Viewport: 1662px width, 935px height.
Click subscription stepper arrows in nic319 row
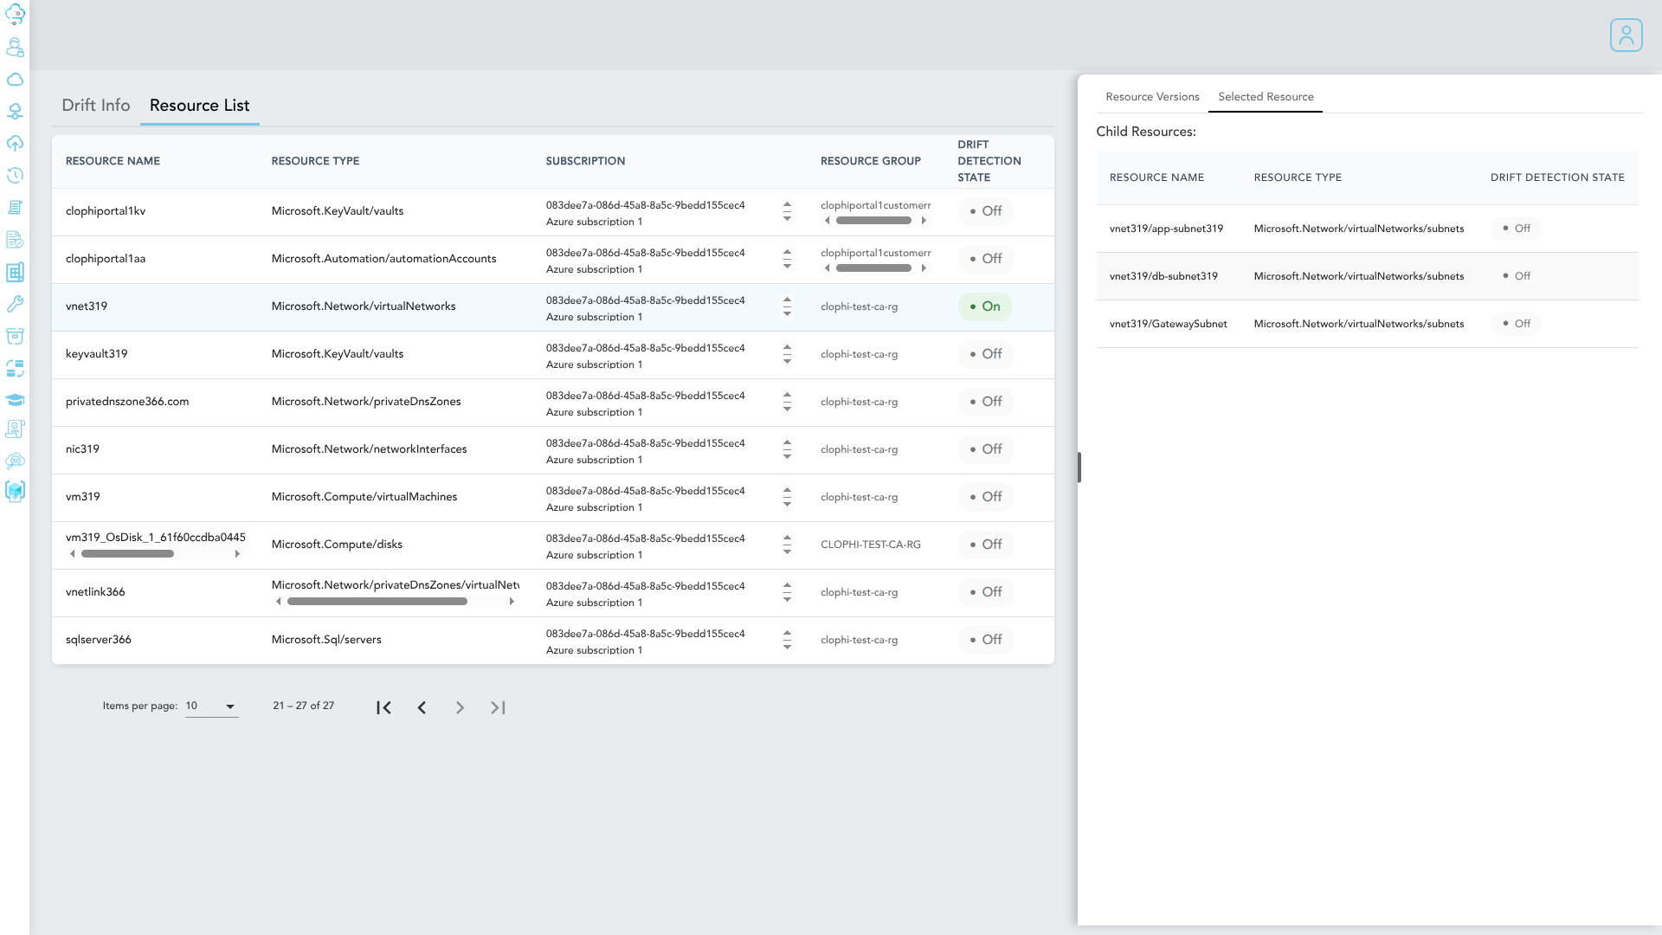787,449
